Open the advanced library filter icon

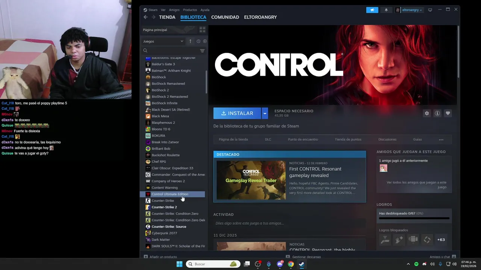(202, 51)
